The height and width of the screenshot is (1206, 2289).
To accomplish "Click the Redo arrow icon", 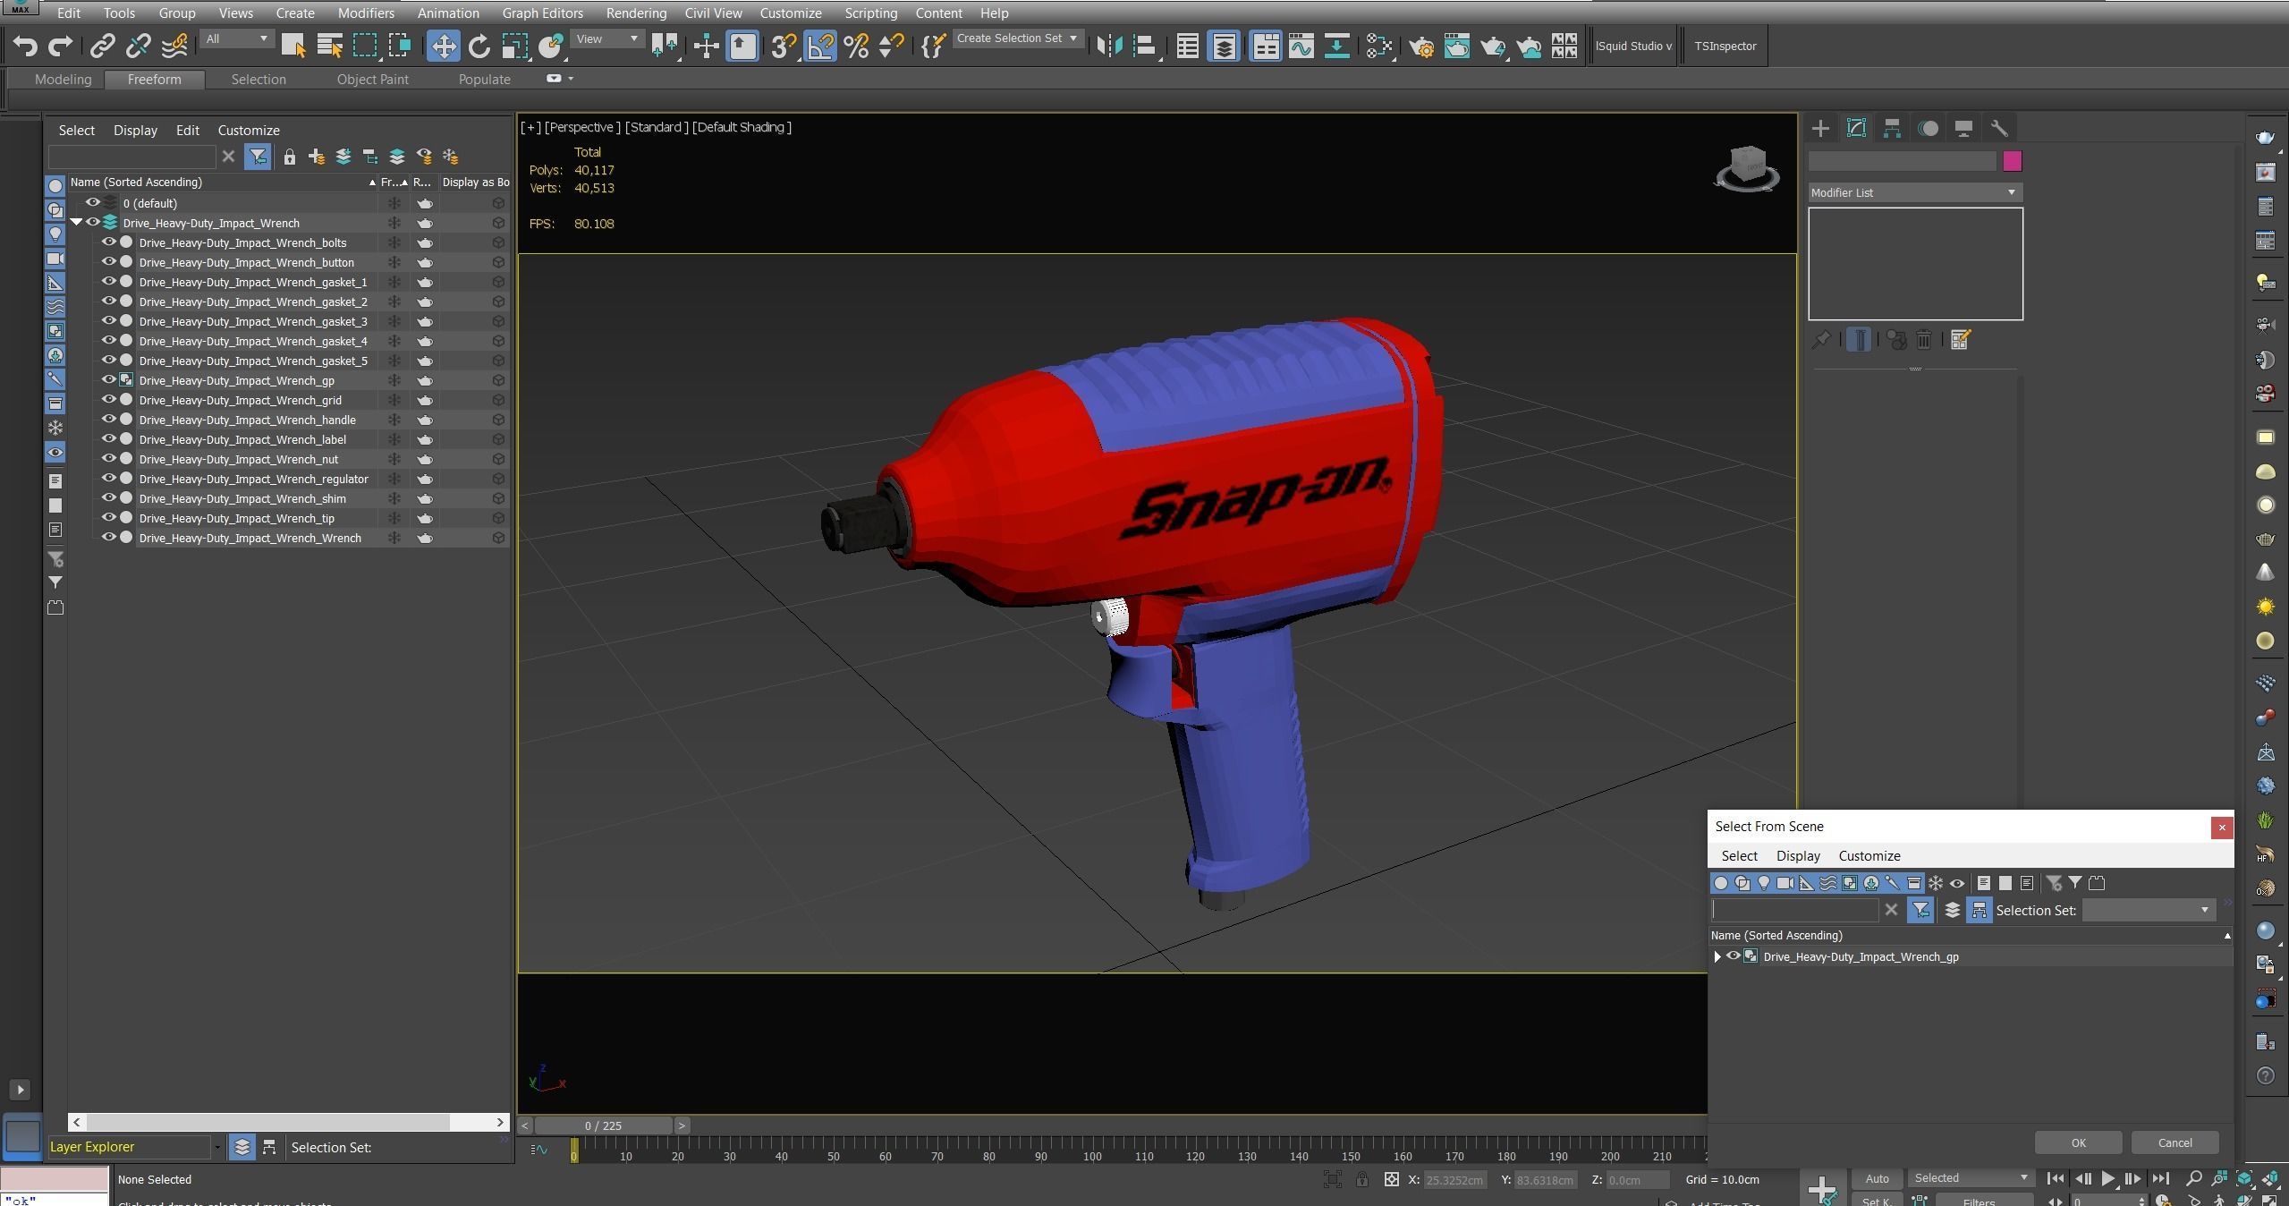I will [x=60, y=46].
